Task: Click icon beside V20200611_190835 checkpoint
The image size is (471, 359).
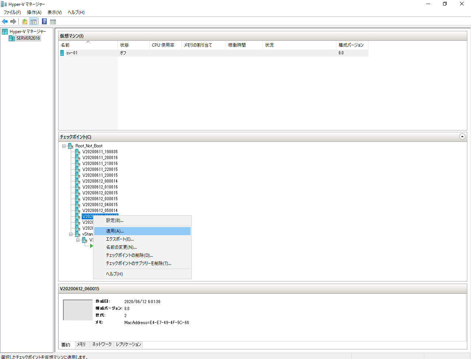Action: tap(77, 152)
